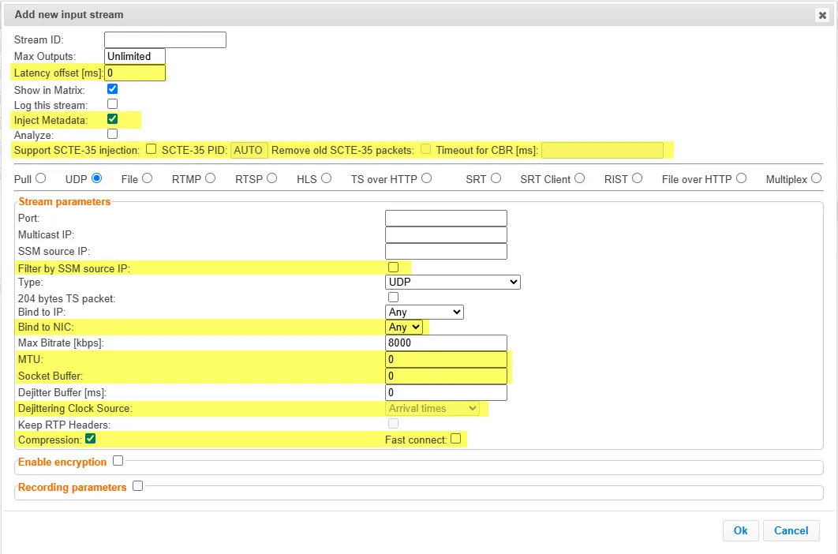Image resolution: width=838 pixels, height=554 pixels.
Task: Click the Dejitter Buffer field
Action: [x=446, y=392]
